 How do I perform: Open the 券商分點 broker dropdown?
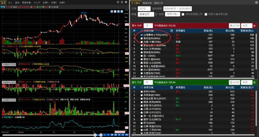(173, 14)
